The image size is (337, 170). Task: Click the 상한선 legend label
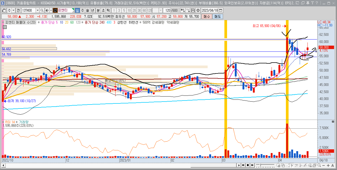(x=122, y=23)
